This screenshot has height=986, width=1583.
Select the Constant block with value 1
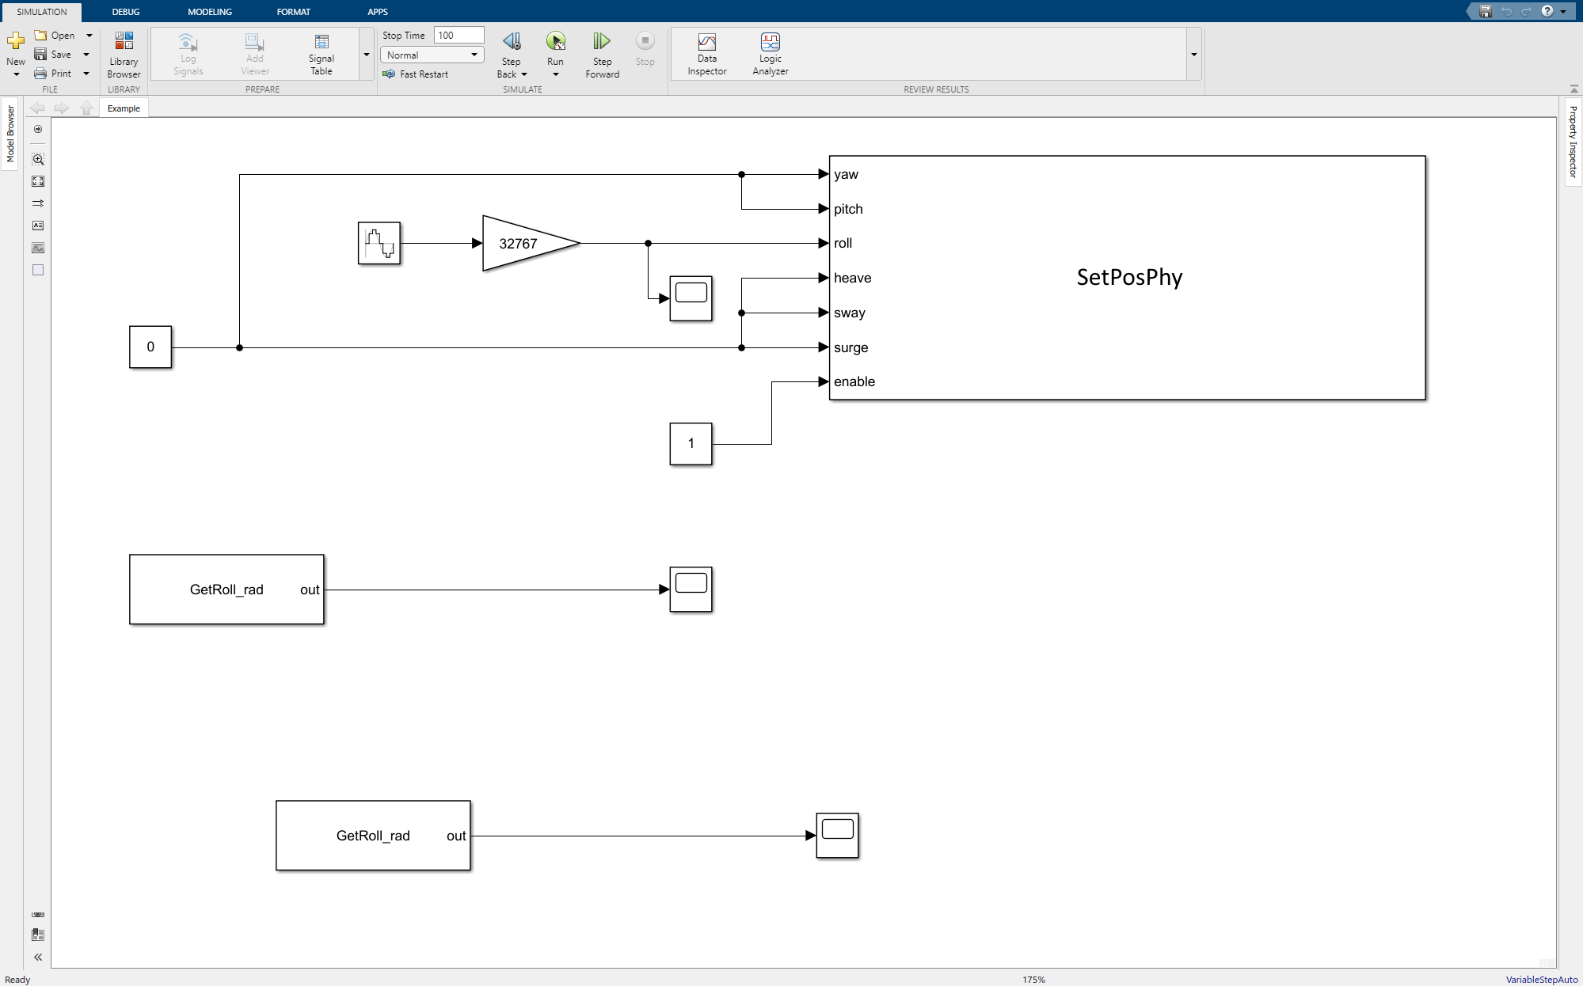691,443
